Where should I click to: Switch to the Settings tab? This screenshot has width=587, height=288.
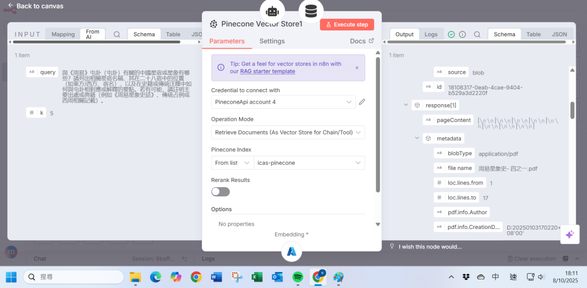coord(272,41)
